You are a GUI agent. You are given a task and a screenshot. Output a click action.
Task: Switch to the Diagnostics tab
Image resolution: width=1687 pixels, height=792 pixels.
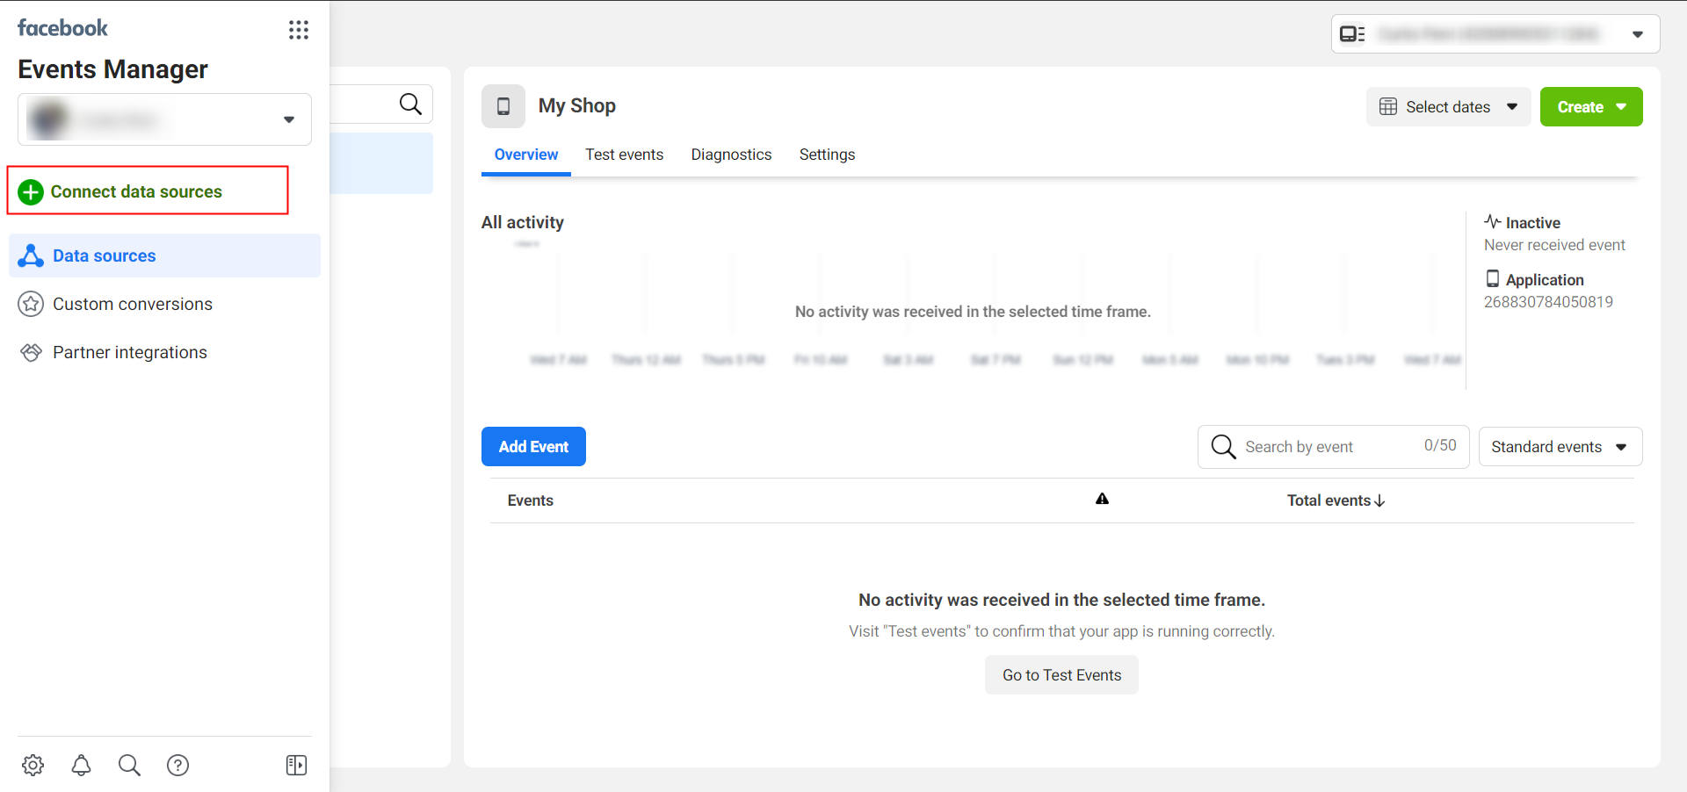(731, 155)
